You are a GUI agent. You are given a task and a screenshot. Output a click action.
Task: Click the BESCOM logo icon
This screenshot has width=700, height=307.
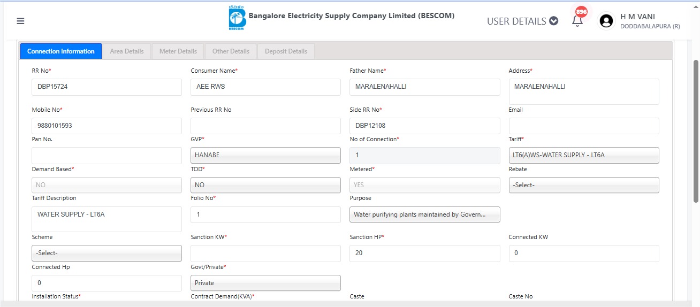pyautogui.click(x=236, y=19)
